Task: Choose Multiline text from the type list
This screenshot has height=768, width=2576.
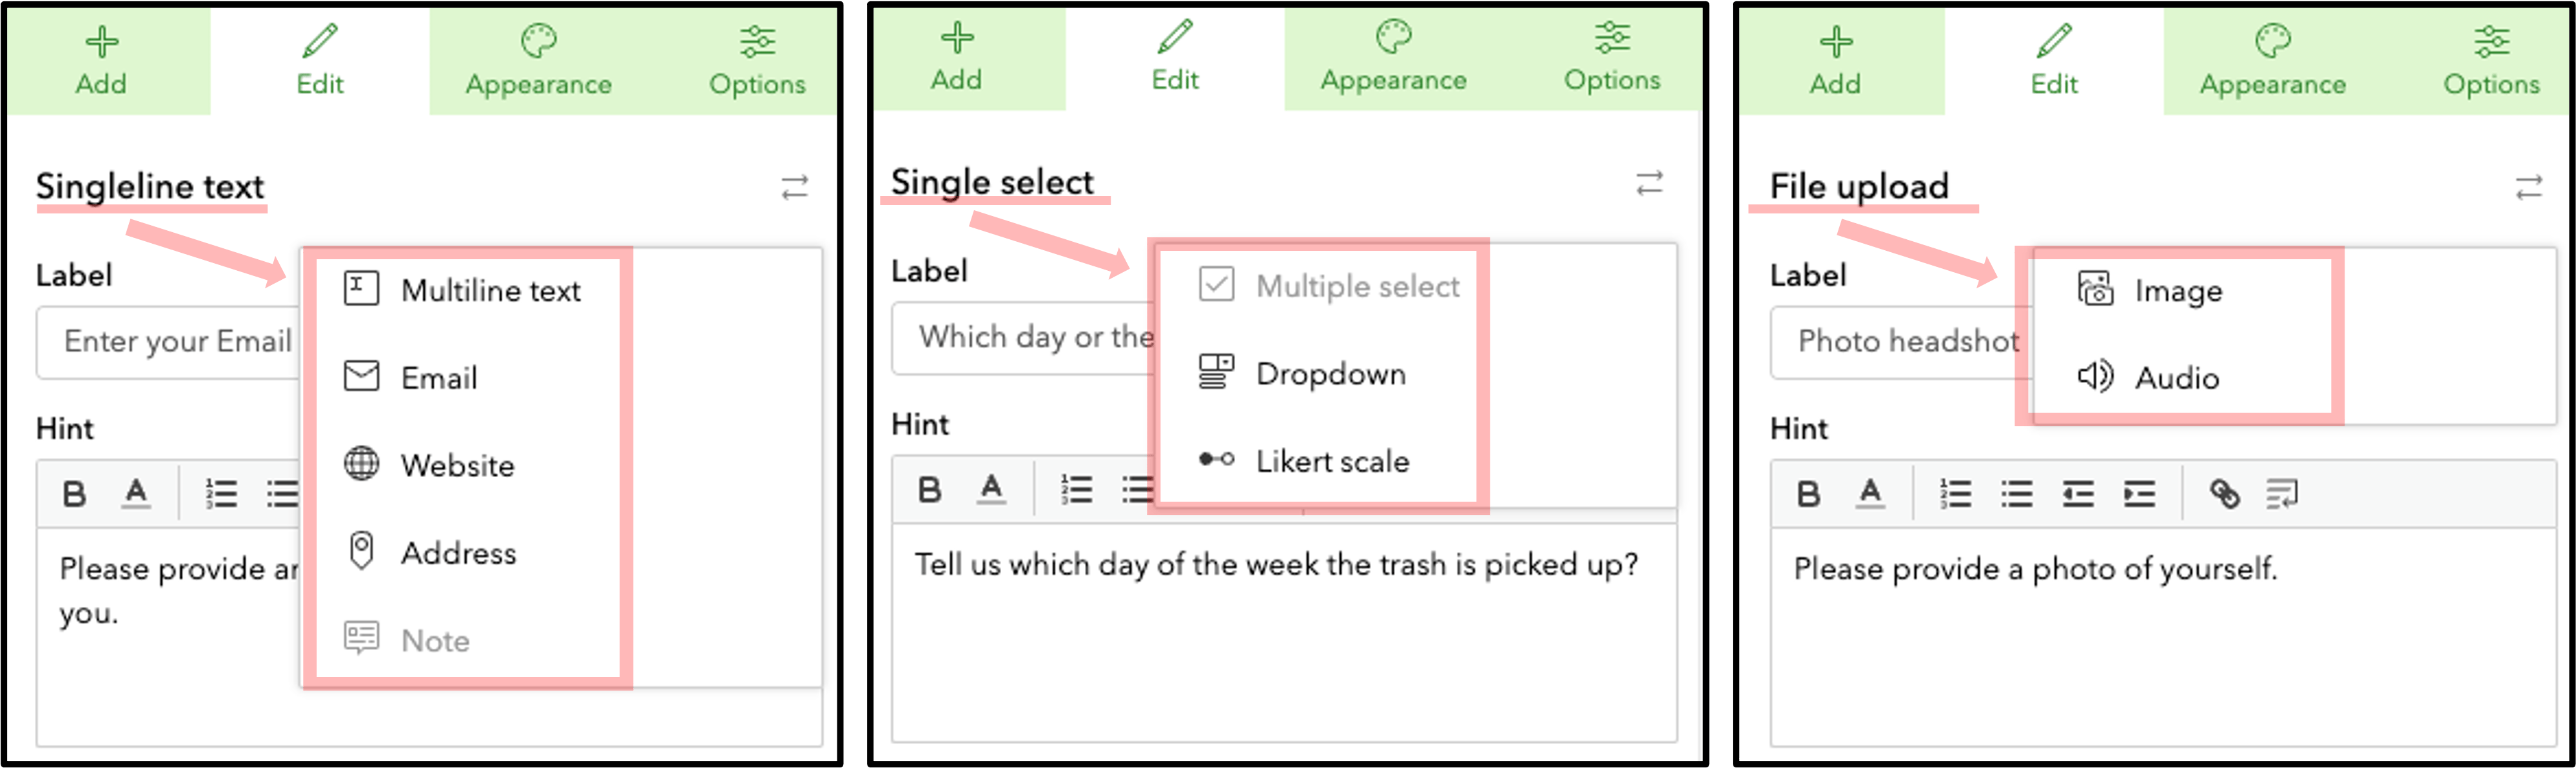Action: coord(490,290)
